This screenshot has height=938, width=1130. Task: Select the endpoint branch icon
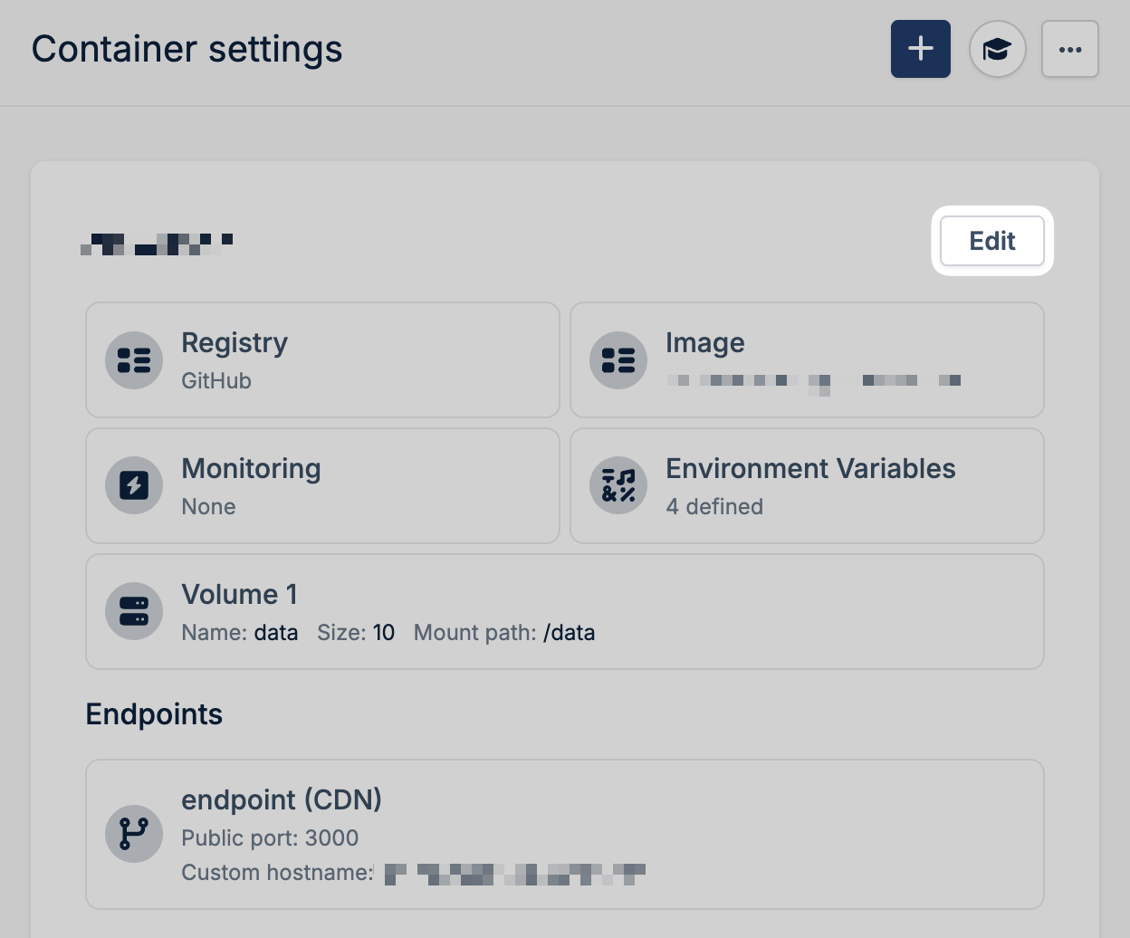click(x=133, y=833)
